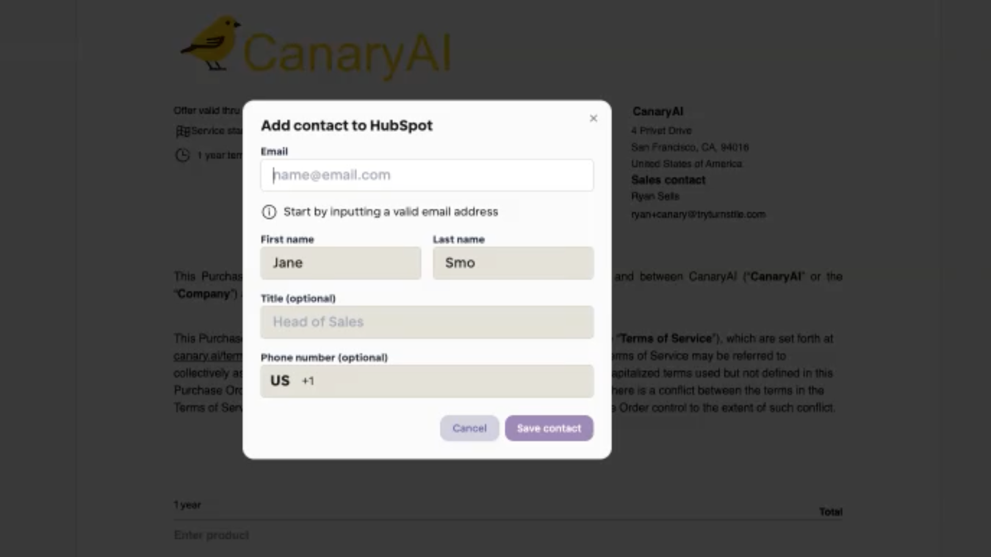Open the canary.ai/terms link
The height and width of the screenshot is (557, 991).
pos(207,356)
